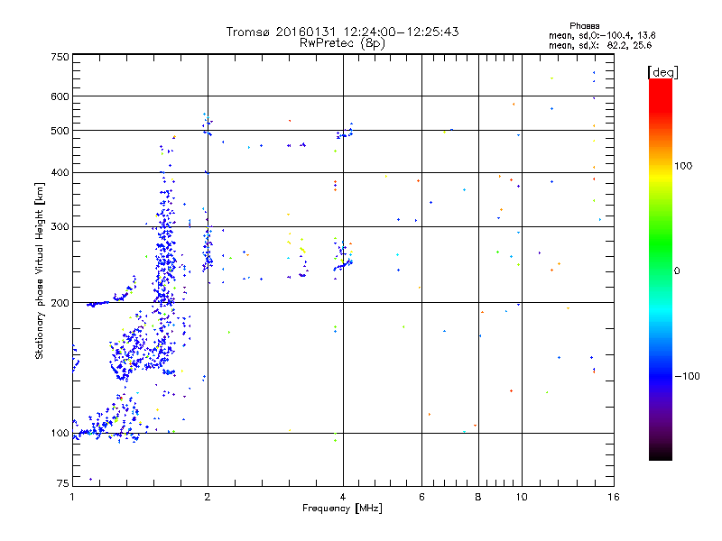Screen dimensions: 722x541
Task: Click the "Phases" heading at top right
Action: (584, 26)
